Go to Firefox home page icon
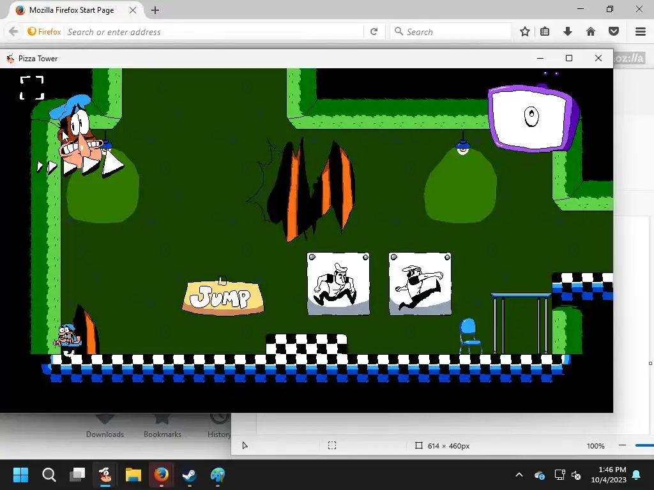This screenshot has width=654, height=490. click(x=591, y=32)
